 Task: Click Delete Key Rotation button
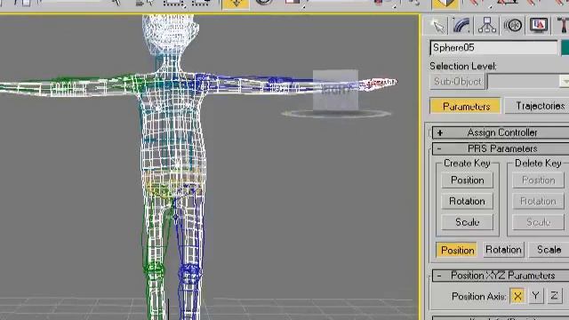(538, 201)
